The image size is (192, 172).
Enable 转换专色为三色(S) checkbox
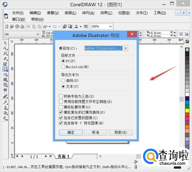pos(61,96)
